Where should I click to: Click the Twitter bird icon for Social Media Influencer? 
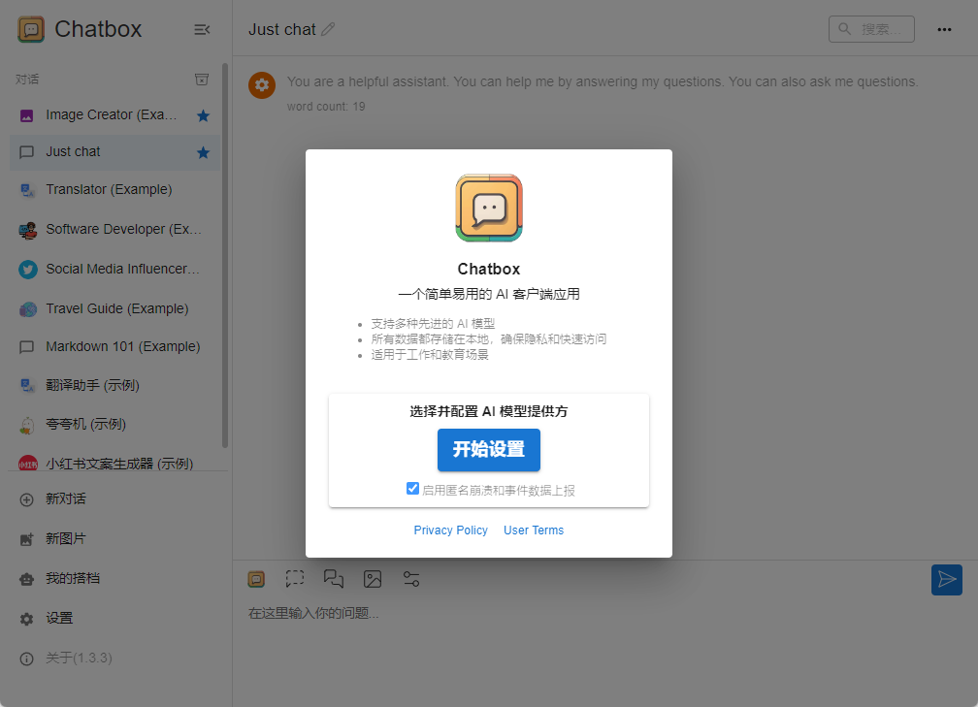tap(27, 270)
